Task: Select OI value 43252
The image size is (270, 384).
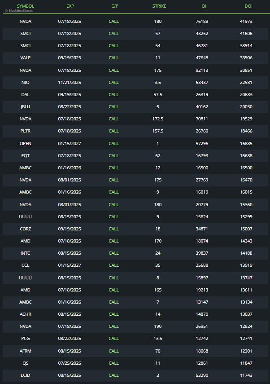Action: tap(202, 34)
